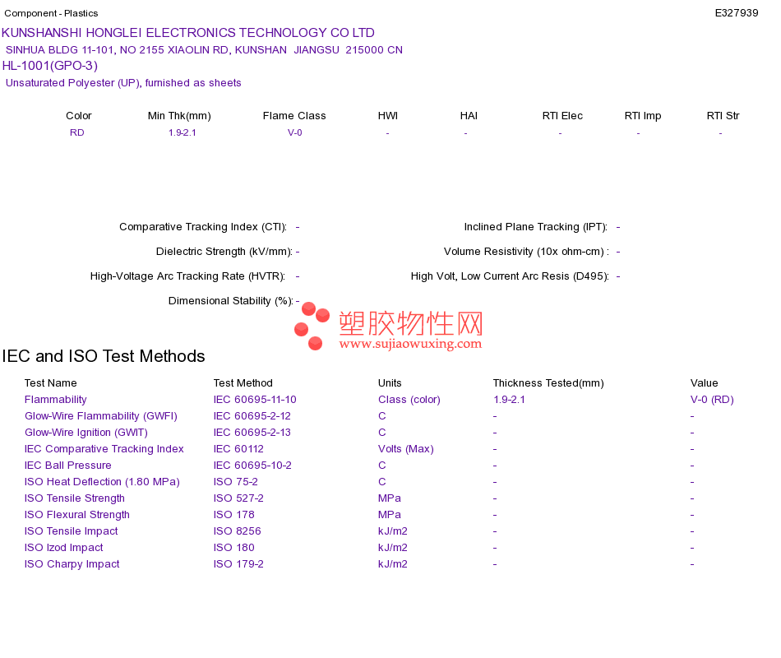Click test method ISO 527-2
This screenshot has height=658, width=781.
[238, 498]
